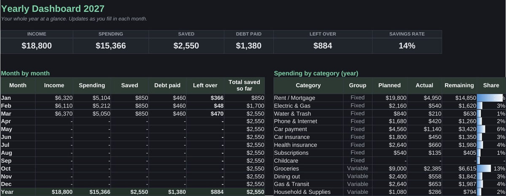Click the Share column header
Image resolution: width=506 pixels, height=196 pixels.
click(x=491, y=85)
